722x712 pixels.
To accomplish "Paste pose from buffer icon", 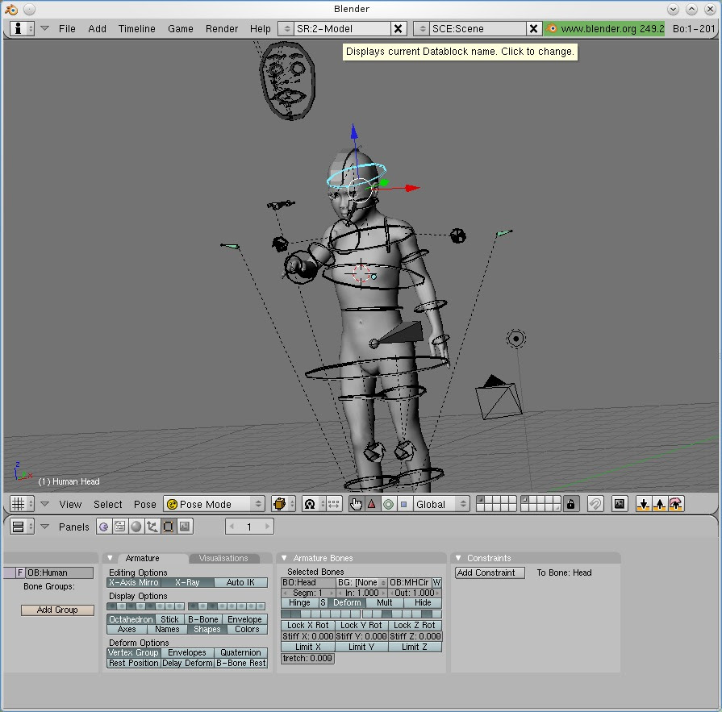I will [659, 505].
